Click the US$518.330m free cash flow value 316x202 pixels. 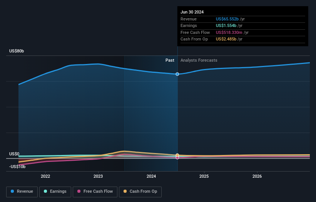click(229, 32)
